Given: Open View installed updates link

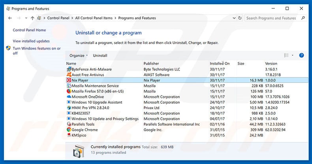Looking at the screenshot, I should point(31,41).
